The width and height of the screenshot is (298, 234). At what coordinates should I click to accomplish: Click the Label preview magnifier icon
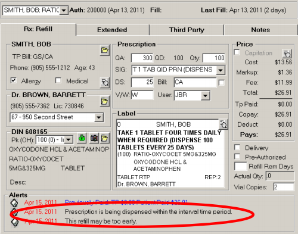pos(223,124)
